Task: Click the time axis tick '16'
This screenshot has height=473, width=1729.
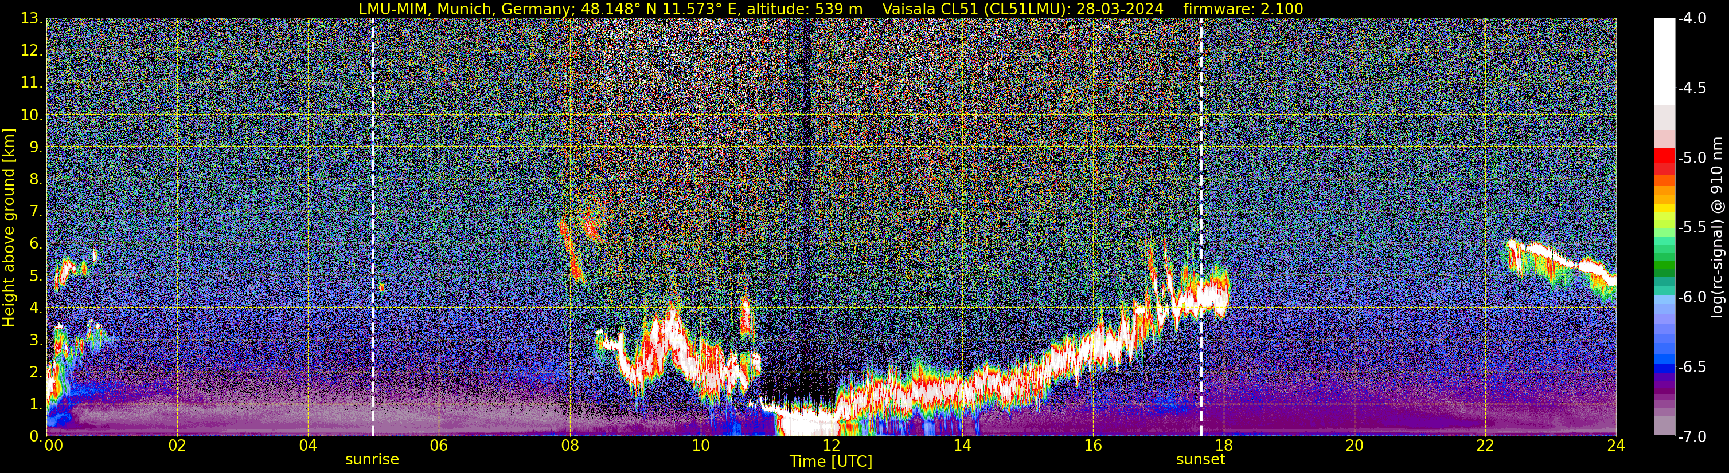Action: tap(1092, 446)
